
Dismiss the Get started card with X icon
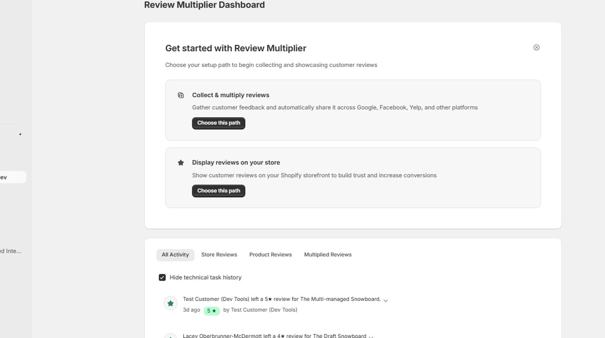click(536, 48)
